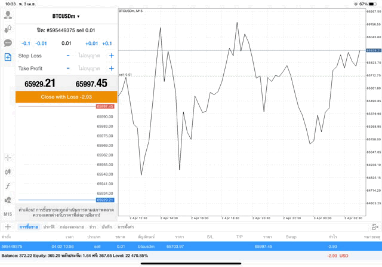The image size is (382, 267).
Task: Select the open sell position row 595449375
Action: coord(191,246)
